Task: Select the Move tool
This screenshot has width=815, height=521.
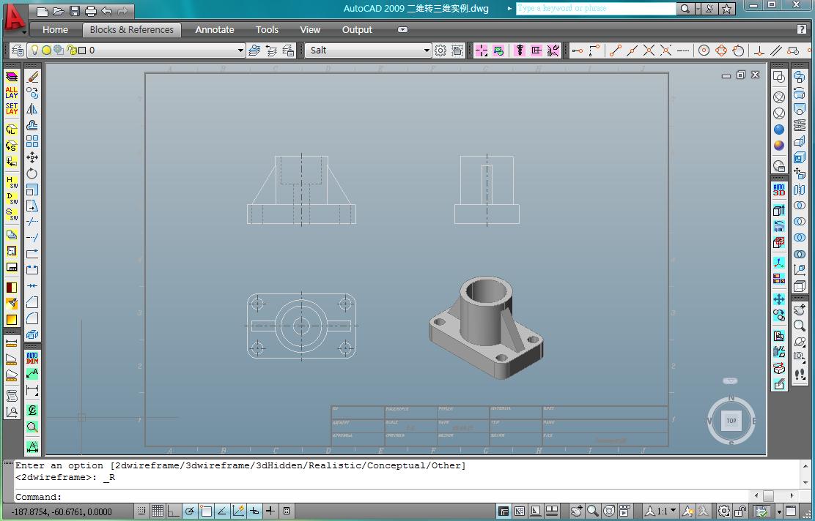Action: [32, 157]
